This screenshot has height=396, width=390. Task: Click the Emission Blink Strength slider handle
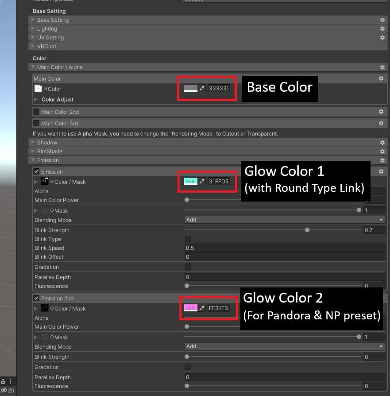(307, 230)
